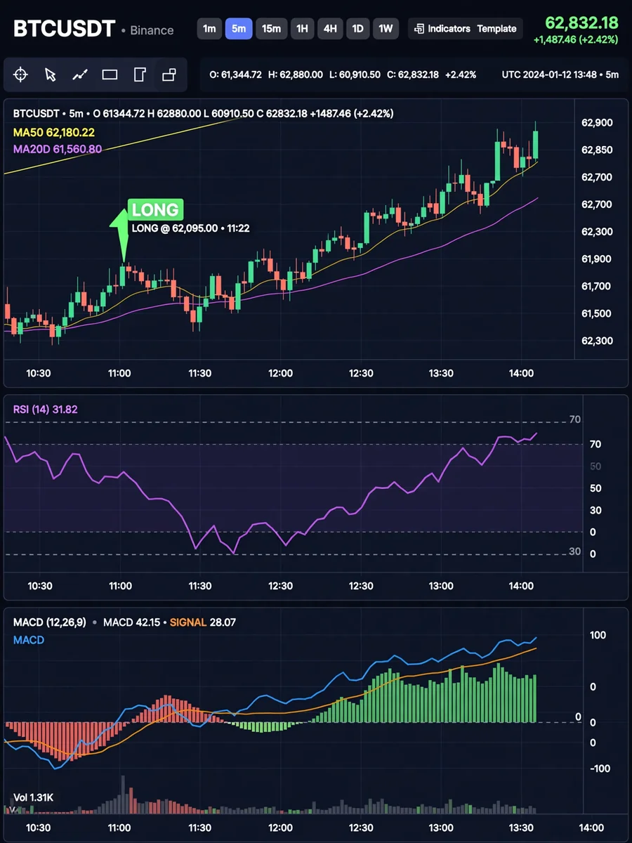
Task: Click the LONG @ 62,095.00 entry annotation
Action: (x=191, y=228)
